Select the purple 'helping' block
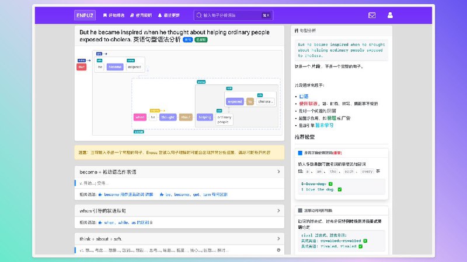 coord(205,117)
